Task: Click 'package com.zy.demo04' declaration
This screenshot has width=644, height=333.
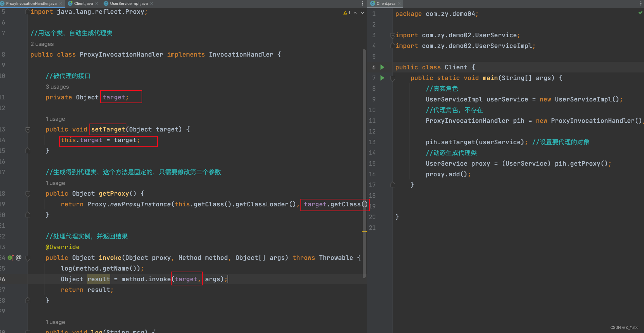Action: point(437,14)
